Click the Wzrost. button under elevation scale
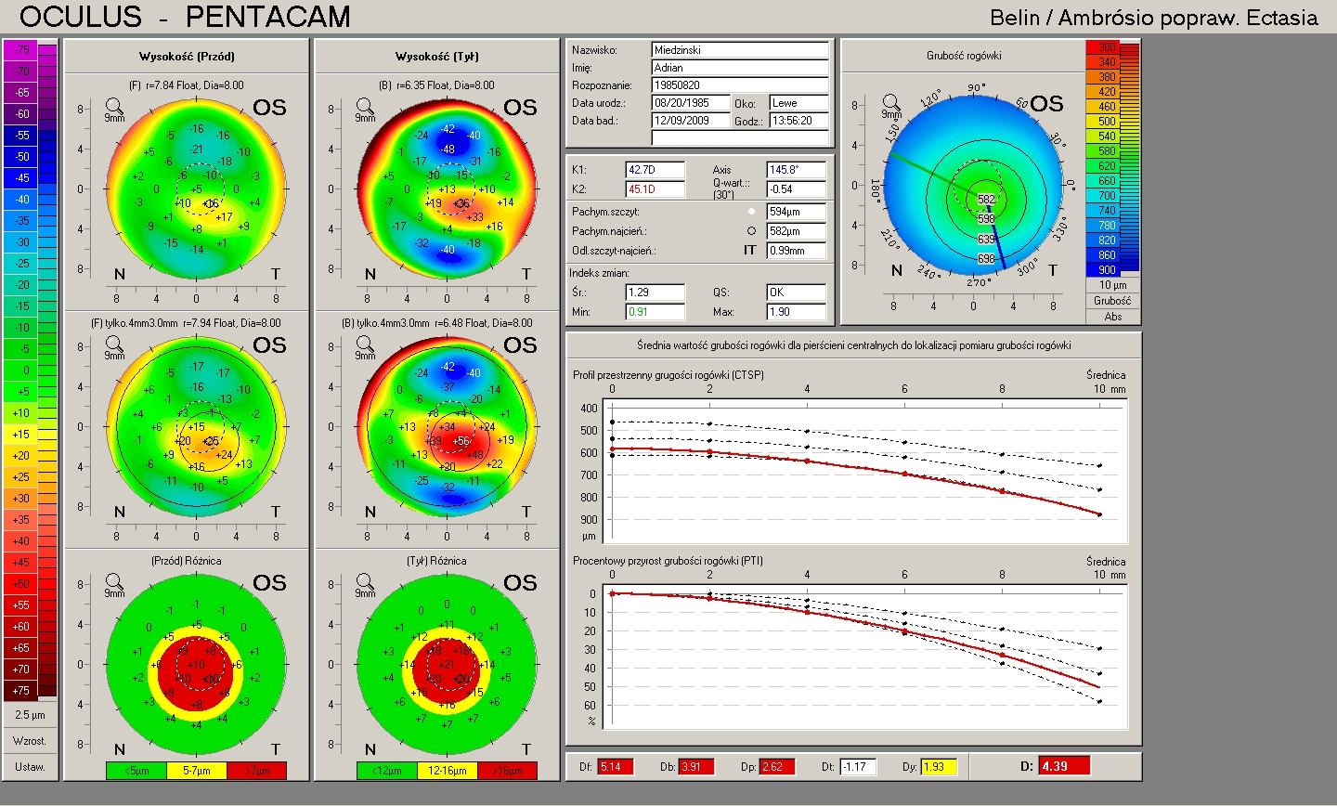This screenshot has height=806, width=1337. point(30,741)
